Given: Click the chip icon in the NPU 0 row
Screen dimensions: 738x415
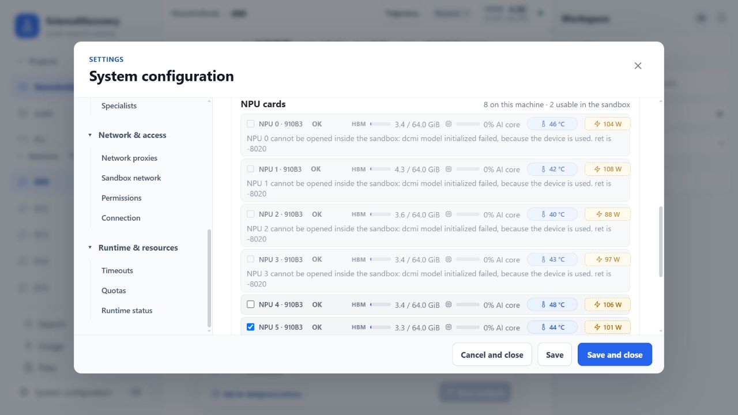Looking at the screenshot, I should 449,124.
